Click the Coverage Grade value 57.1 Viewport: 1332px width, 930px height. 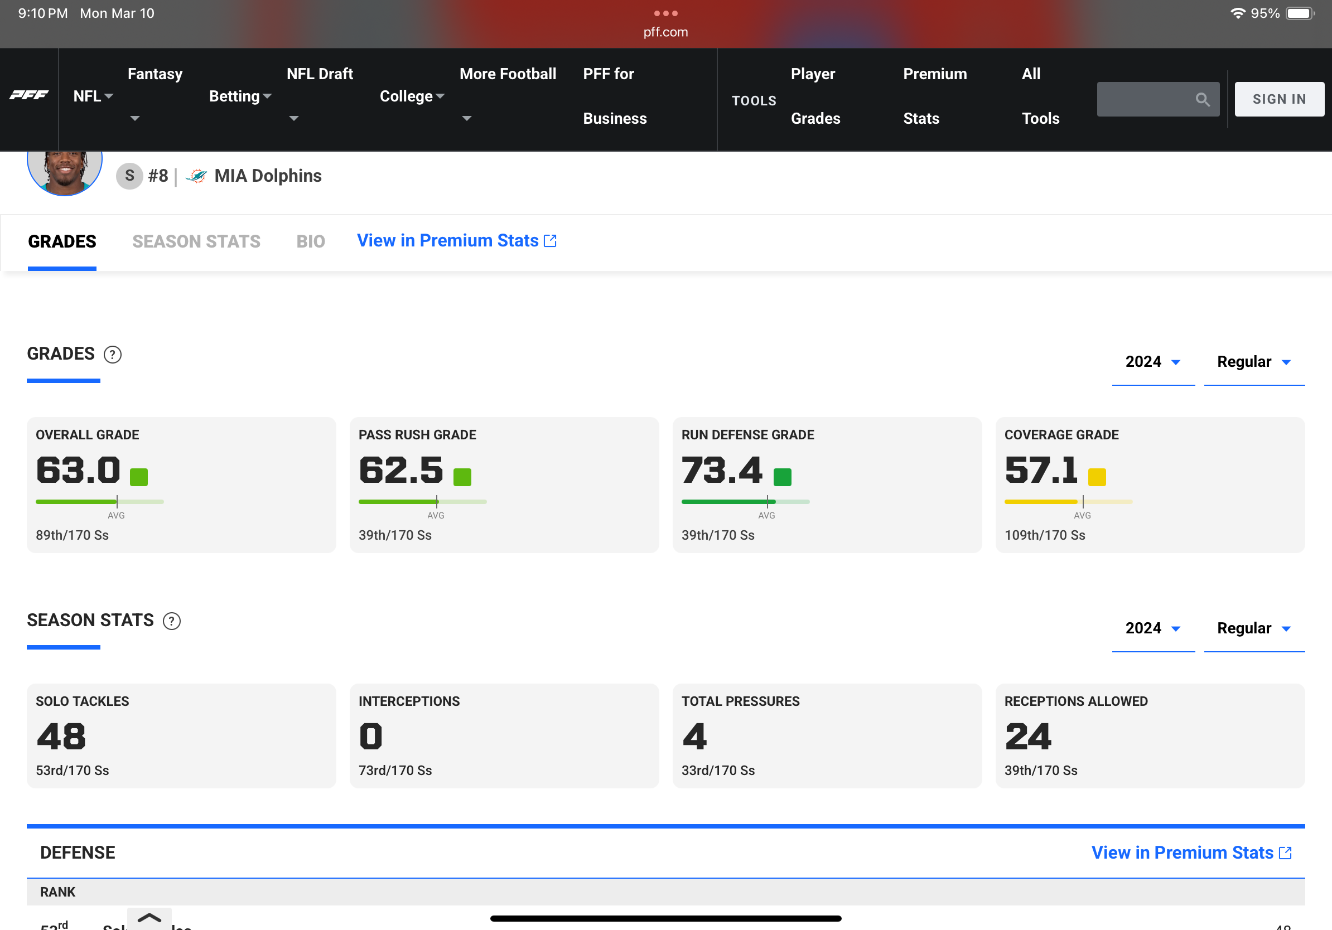pos(1041,469)
